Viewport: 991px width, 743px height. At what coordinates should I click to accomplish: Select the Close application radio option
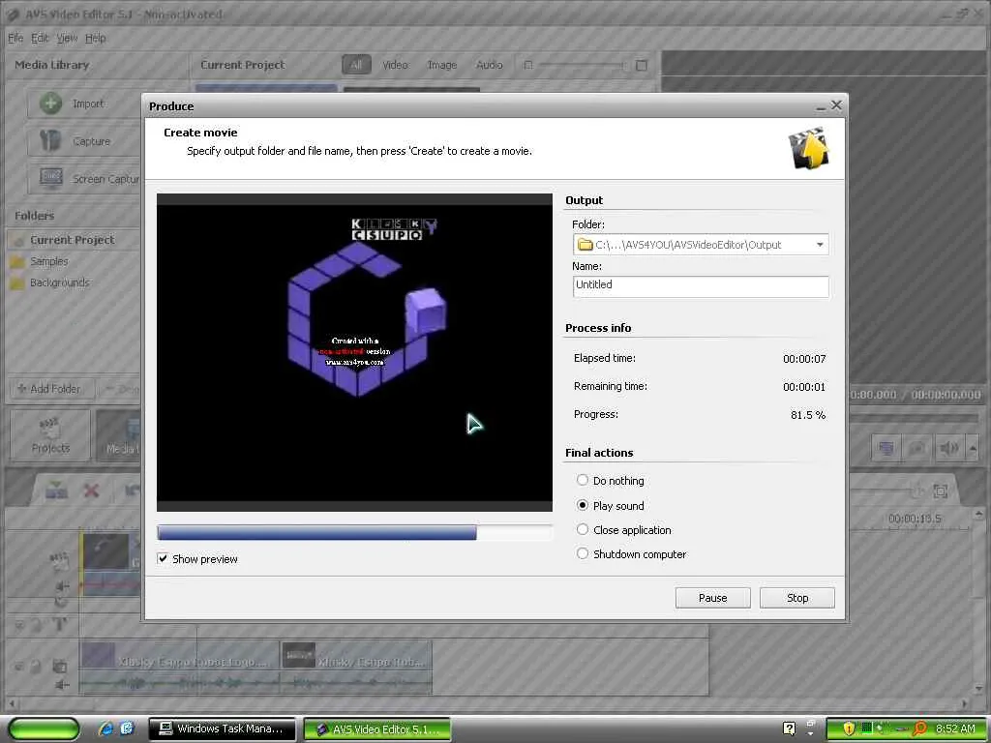click(x=582, y=529)
